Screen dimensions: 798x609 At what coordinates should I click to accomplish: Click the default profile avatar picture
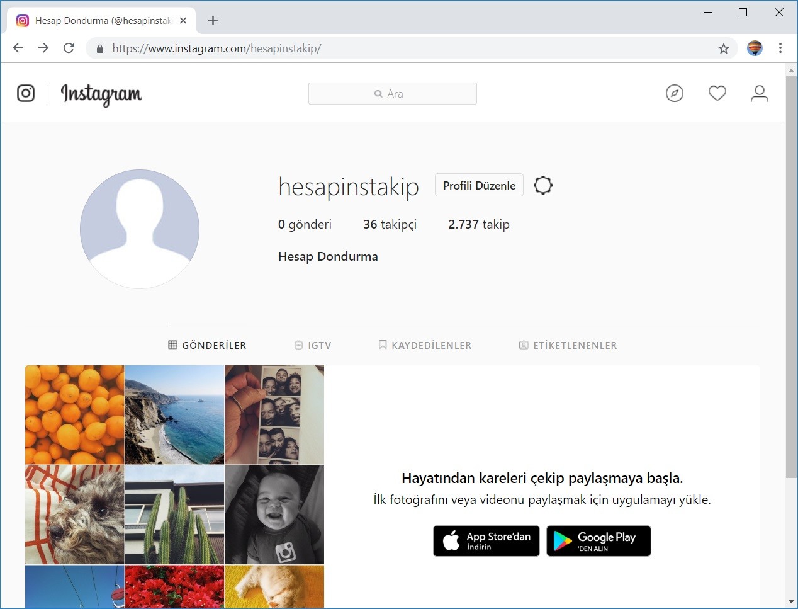140,229
